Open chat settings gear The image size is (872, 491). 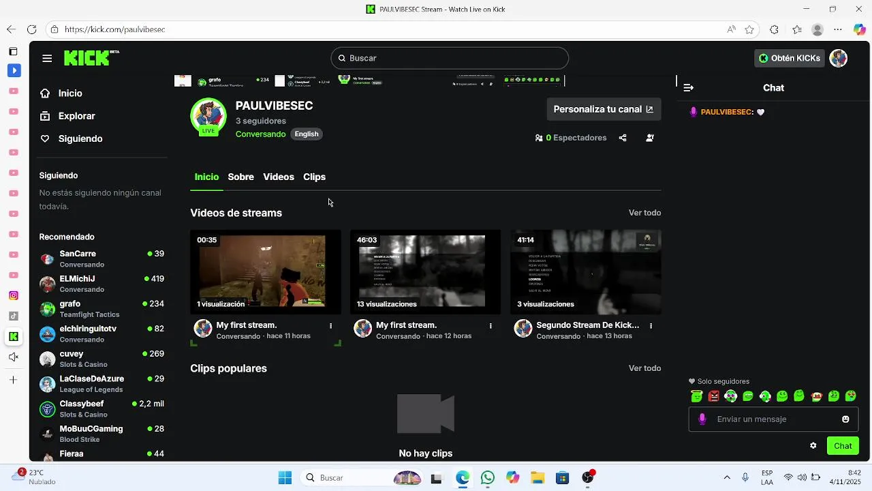click(x=813, y=446)
